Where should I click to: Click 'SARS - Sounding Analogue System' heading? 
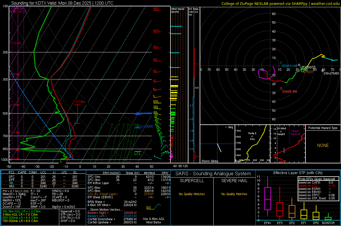[213, 174]
